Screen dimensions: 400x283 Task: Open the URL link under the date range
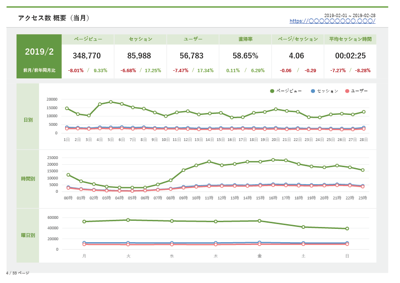pos(333,21)
